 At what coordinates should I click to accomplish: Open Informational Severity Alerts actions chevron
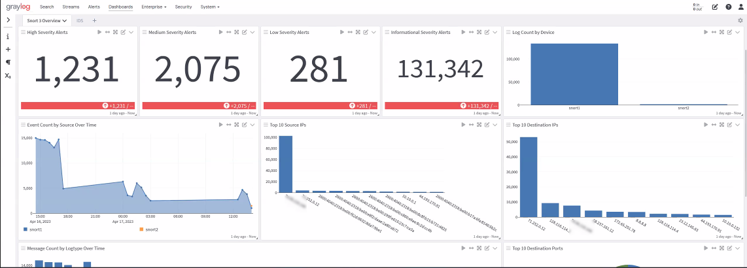coord(495,32)
